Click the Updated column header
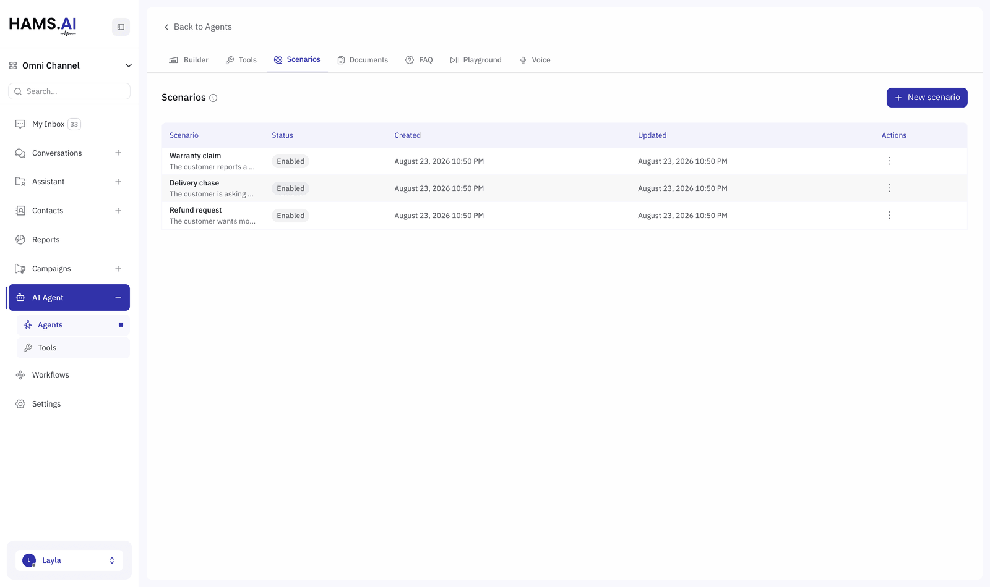 [x=652, y=135]
